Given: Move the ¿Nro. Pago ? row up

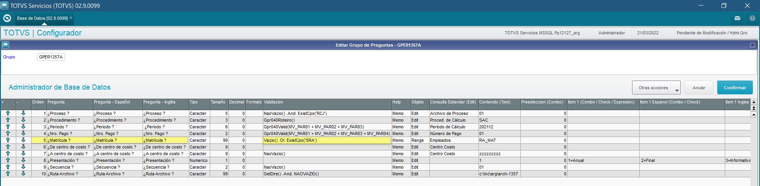Looking at the screenshot, I should click(x=8, y=133).
